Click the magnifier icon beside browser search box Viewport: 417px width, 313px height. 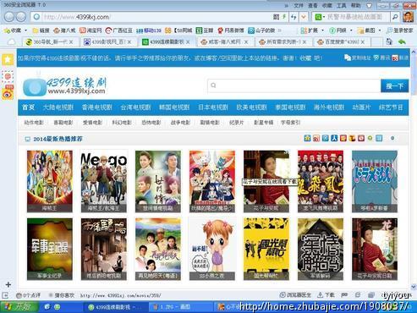395,17
